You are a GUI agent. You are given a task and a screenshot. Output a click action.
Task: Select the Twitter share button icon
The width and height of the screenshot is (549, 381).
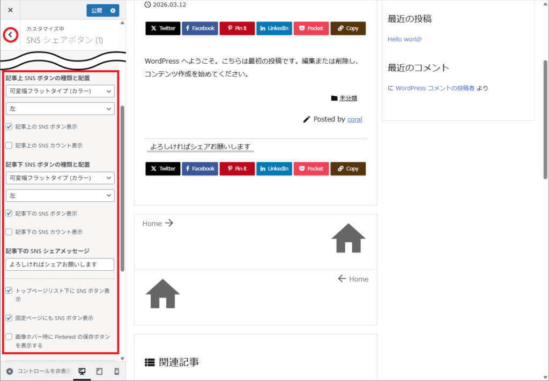click(x=154, y=28)
